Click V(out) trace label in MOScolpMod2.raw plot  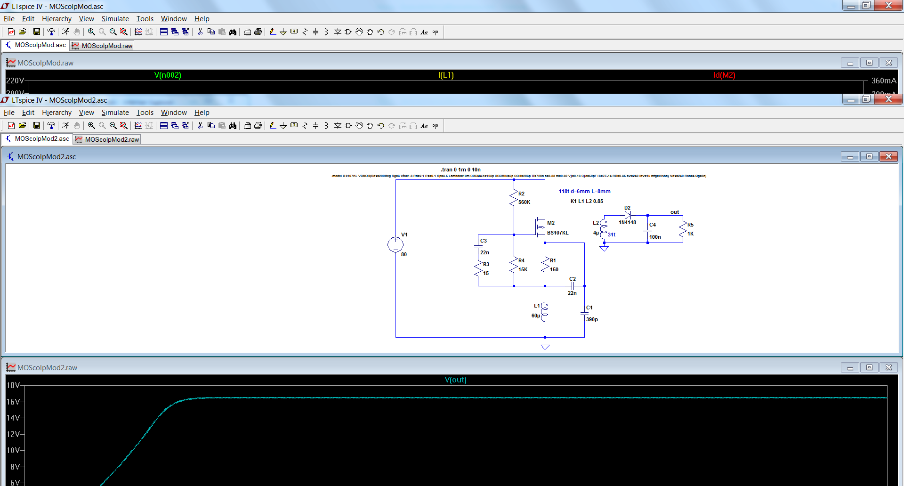click(455, 380)
